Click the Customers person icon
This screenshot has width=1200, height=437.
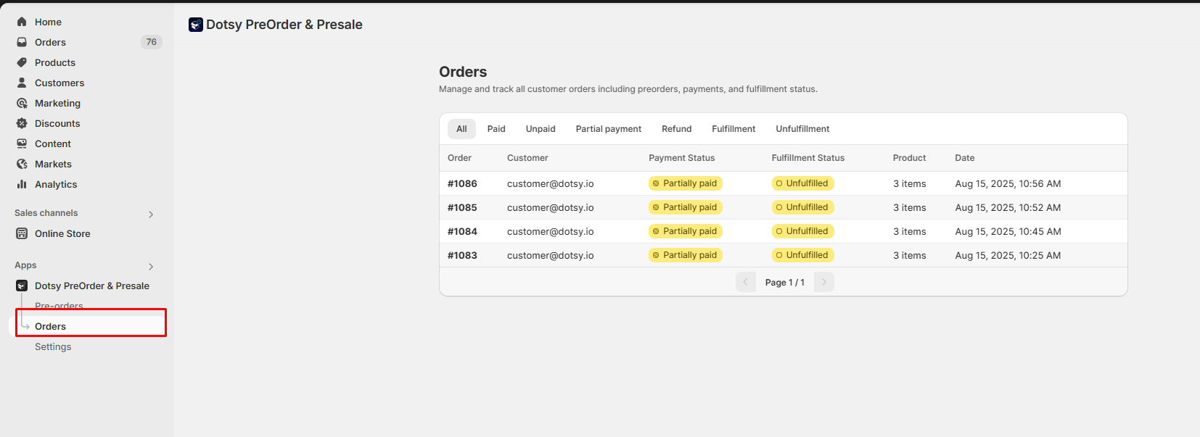22,83
